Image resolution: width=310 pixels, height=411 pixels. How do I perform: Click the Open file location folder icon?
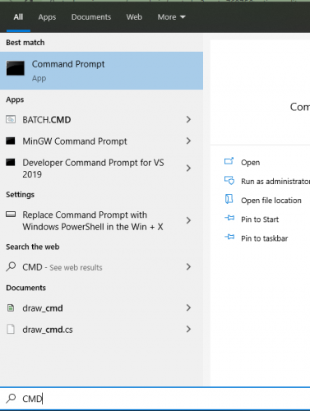pyautogui.click(x=229, y=199)
